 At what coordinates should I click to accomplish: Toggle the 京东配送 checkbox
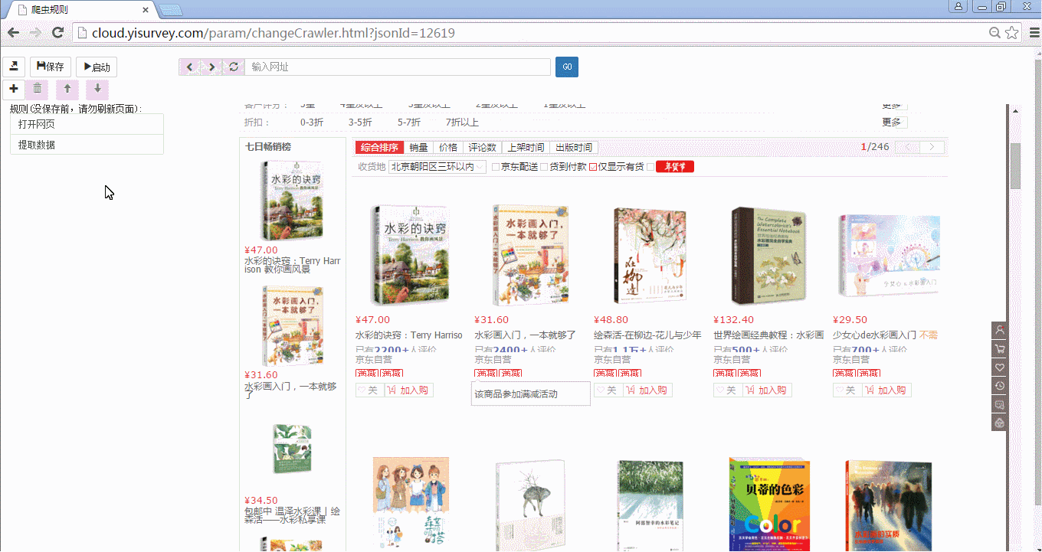(x=496, y=167)
